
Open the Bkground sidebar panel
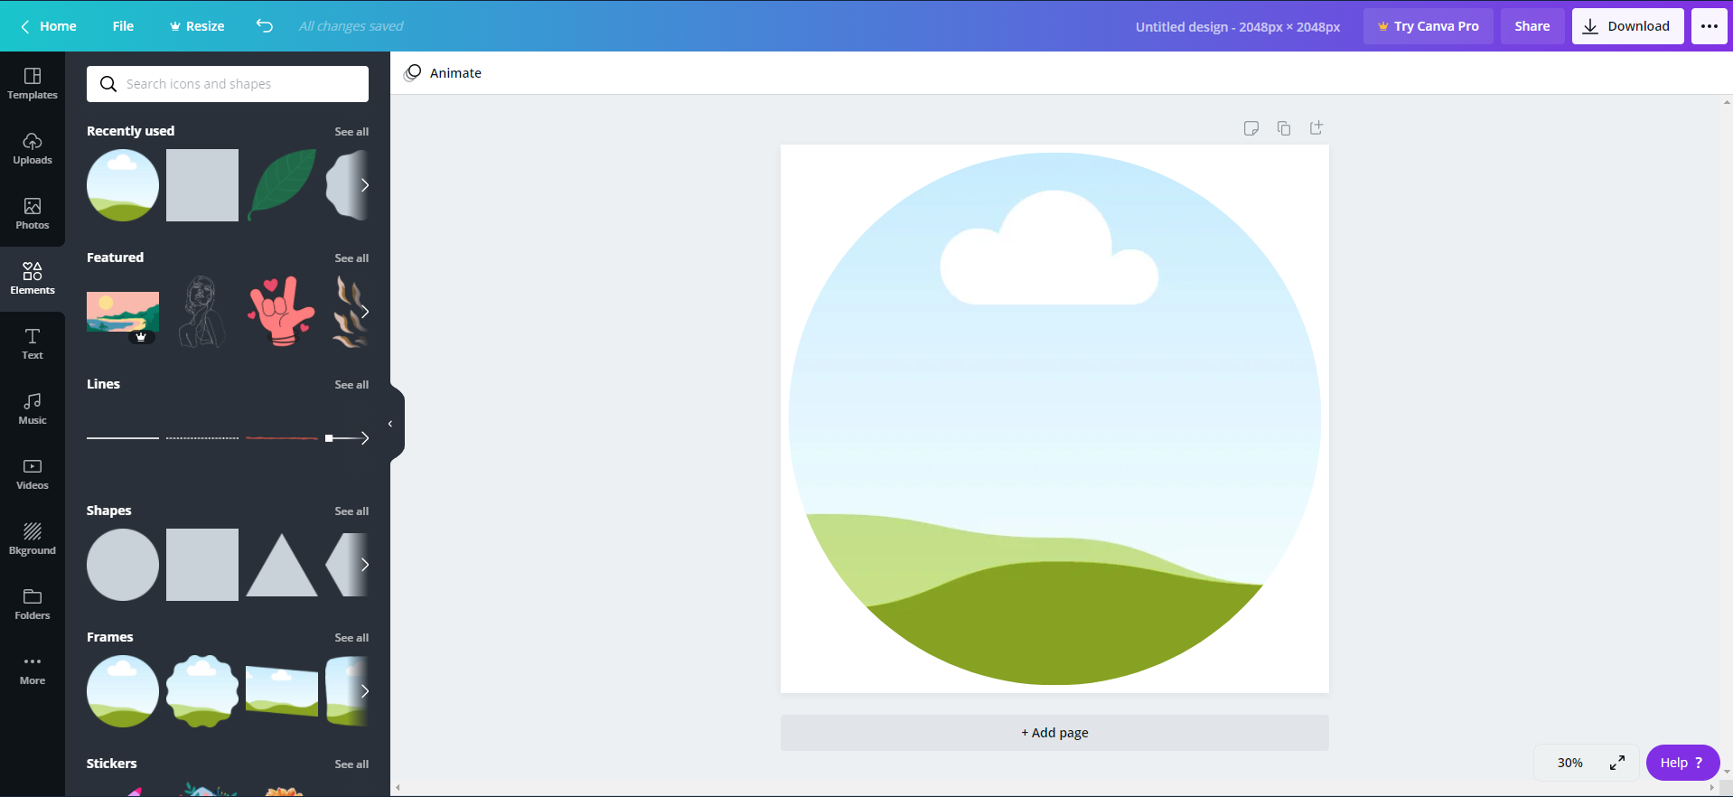(x=33, y=539)
